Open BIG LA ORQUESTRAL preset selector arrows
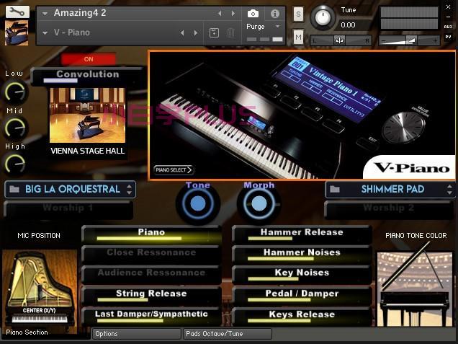Viewport: 458px width, 344px height. click(x=129, y=190)
